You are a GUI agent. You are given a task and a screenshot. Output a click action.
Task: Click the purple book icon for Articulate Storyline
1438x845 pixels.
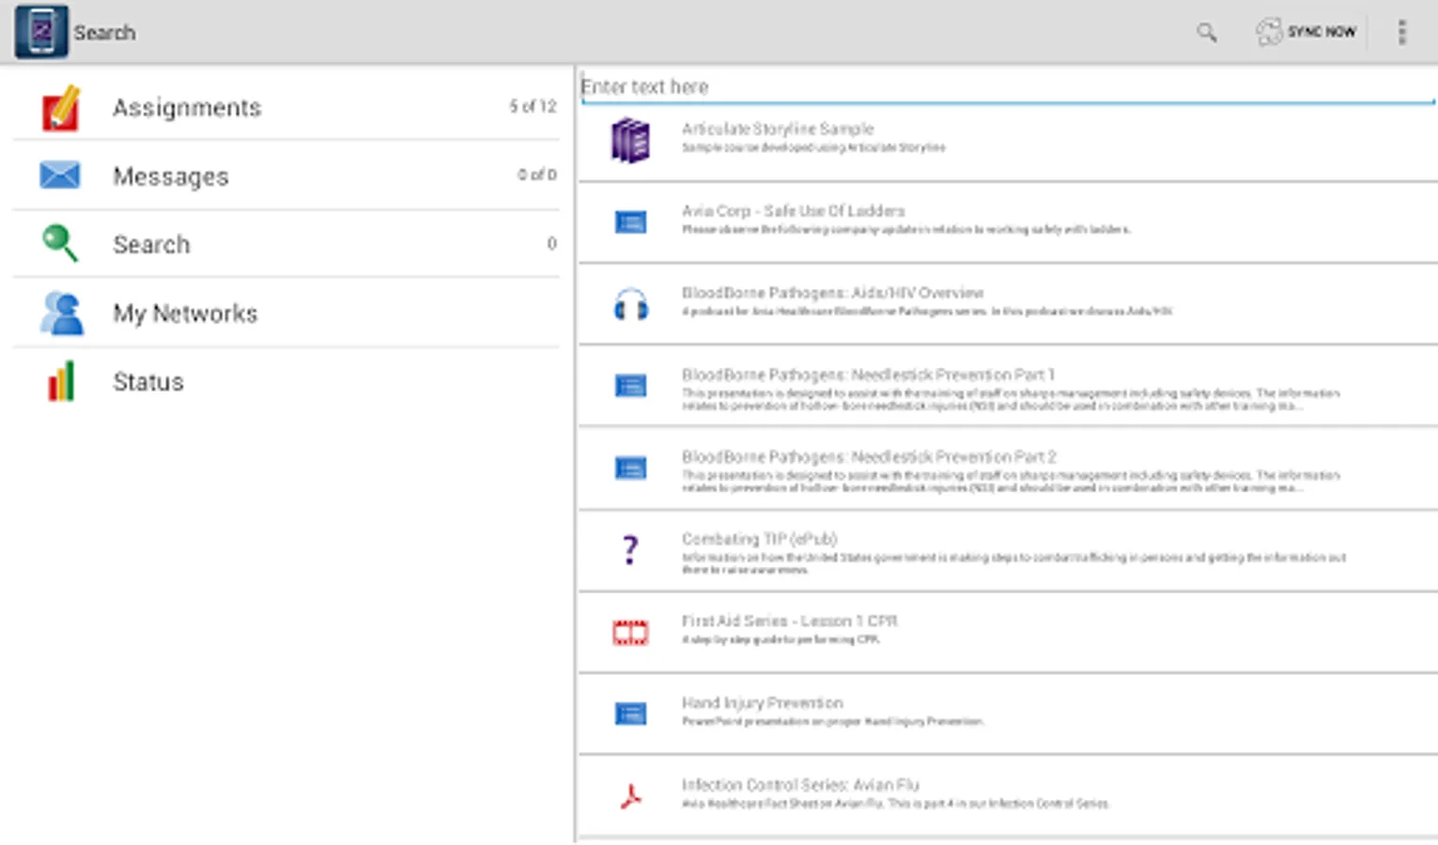pyautogui.click(x=630, y=141)
